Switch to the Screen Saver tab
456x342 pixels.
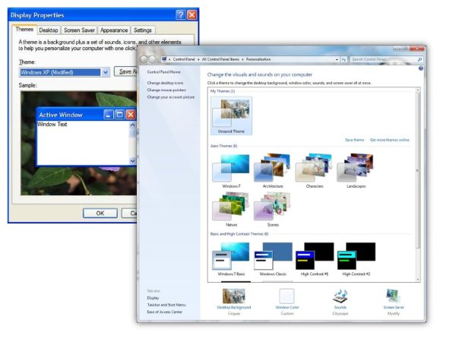point(78,30)
